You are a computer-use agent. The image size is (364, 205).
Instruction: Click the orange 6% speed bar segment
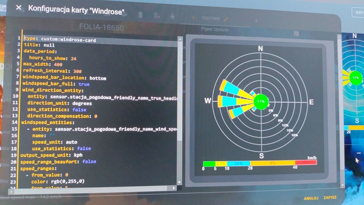[273, 163]
